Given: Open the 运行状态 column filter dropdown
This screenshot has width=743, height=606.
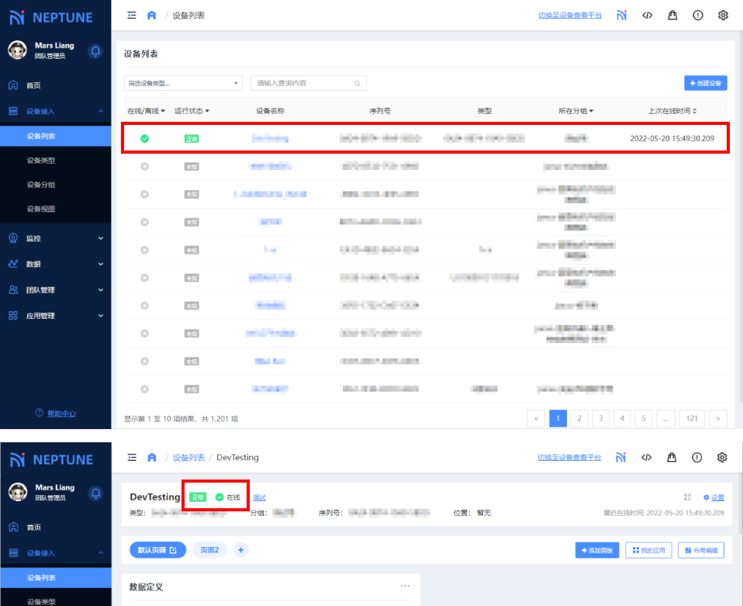Looking at the screenshot, I should click(192, 111).
